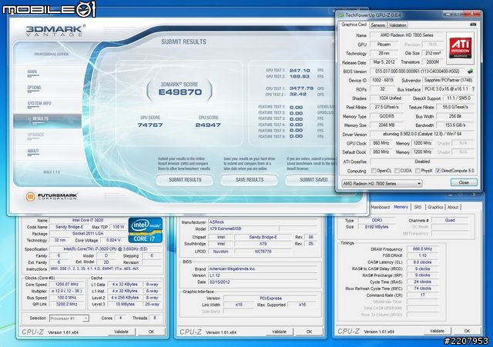Open the Graphics tab in CPU-Z
493x347 pixels.
click(x=435, y=207)
